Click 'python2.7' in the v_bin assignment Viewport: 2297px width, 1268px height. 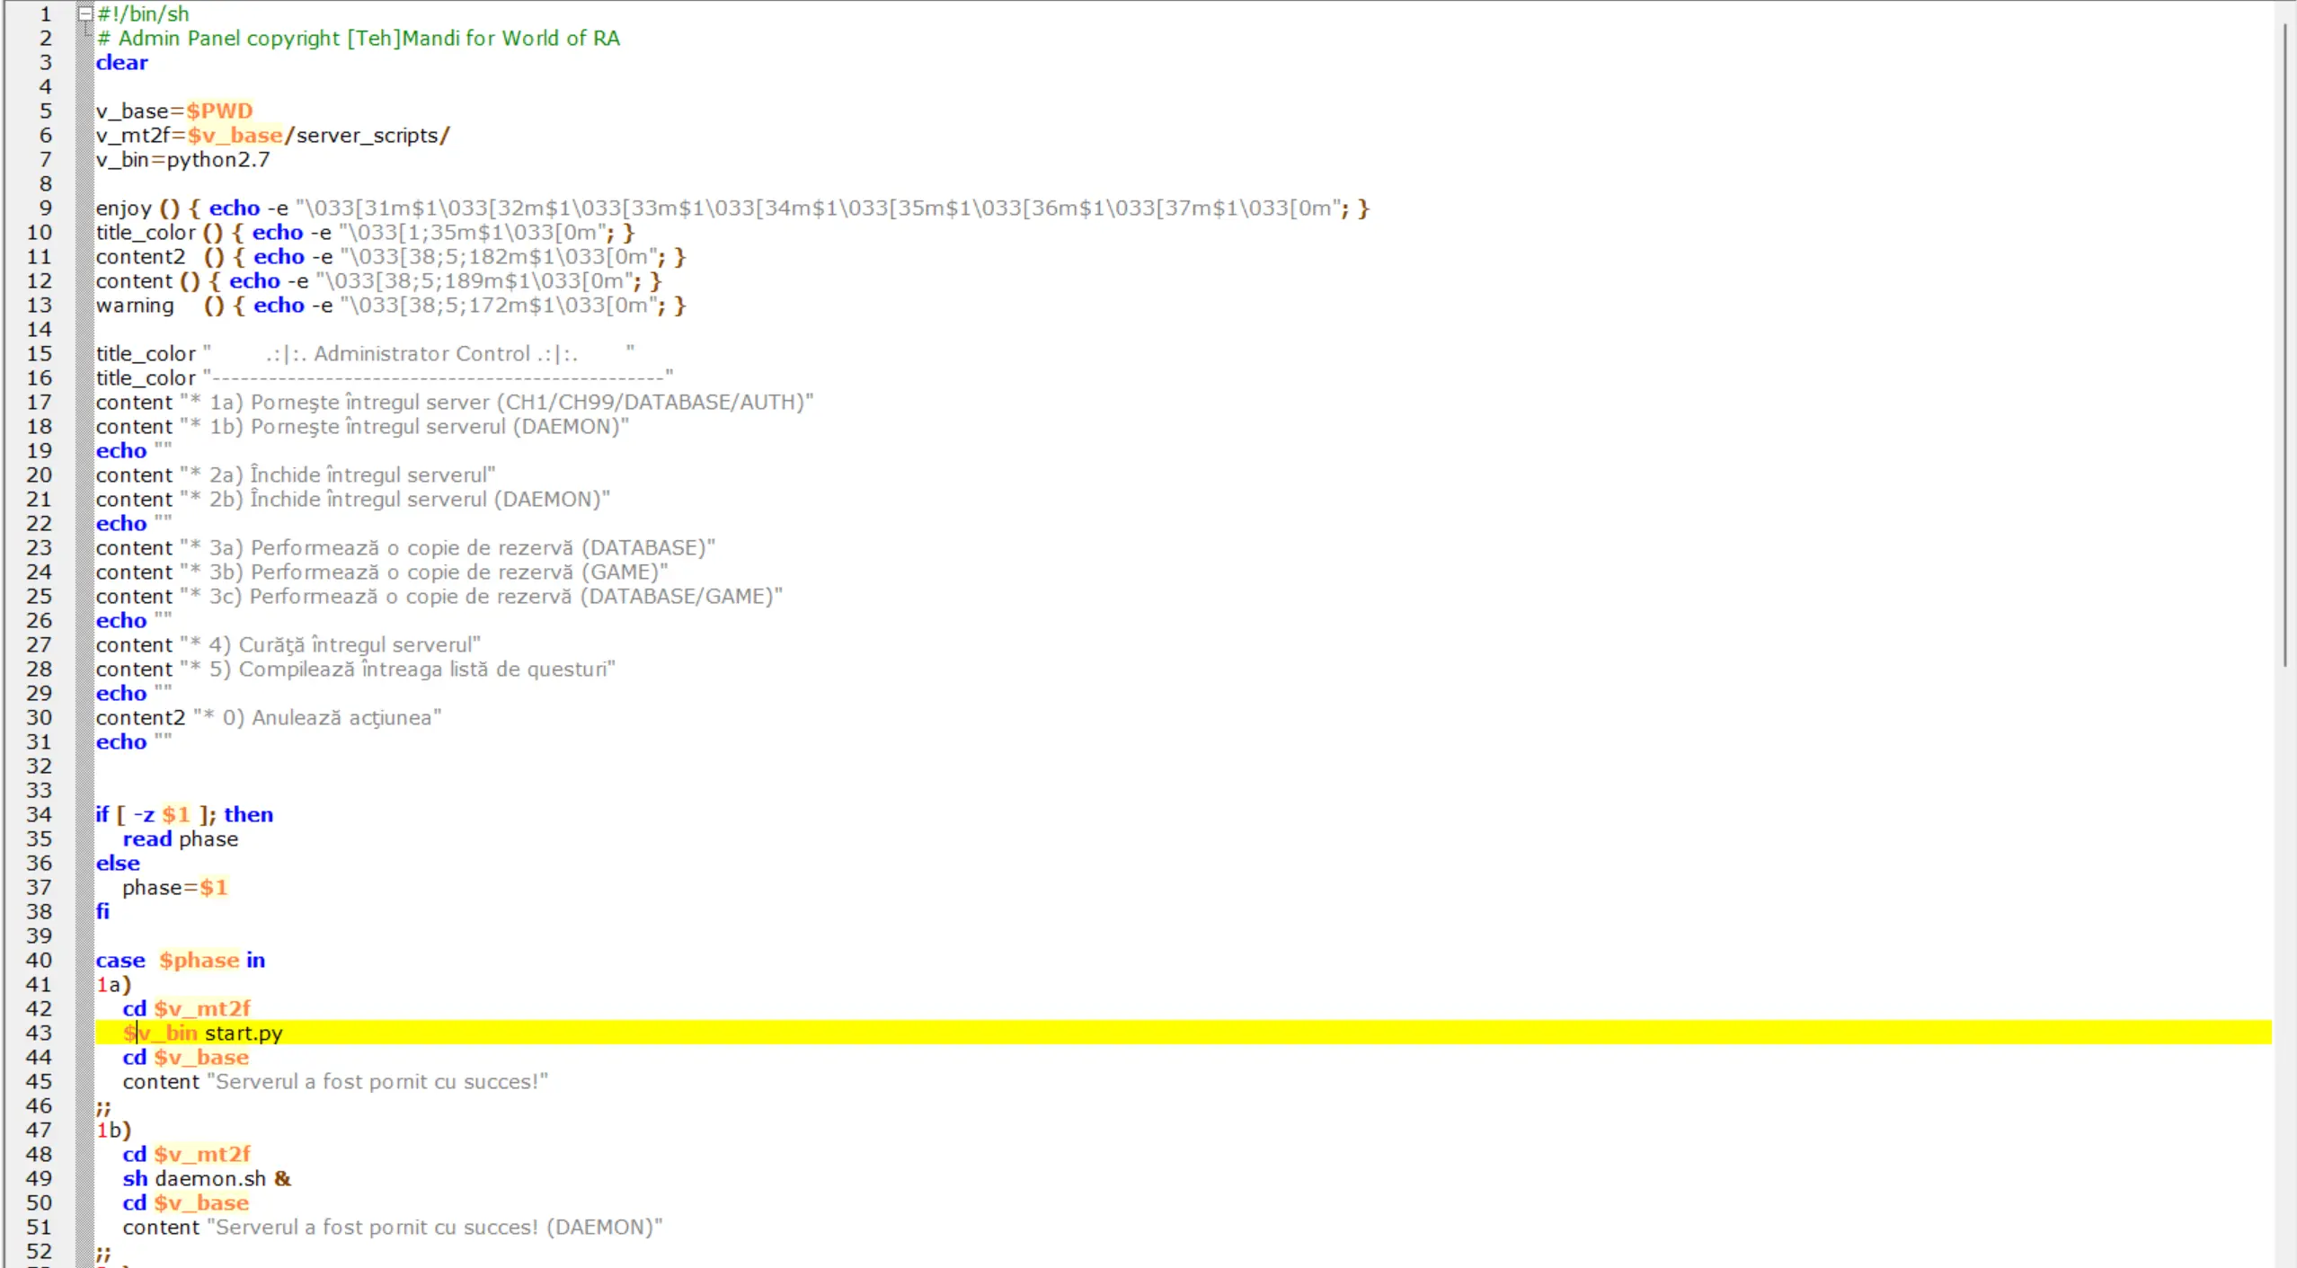[218, 159]
